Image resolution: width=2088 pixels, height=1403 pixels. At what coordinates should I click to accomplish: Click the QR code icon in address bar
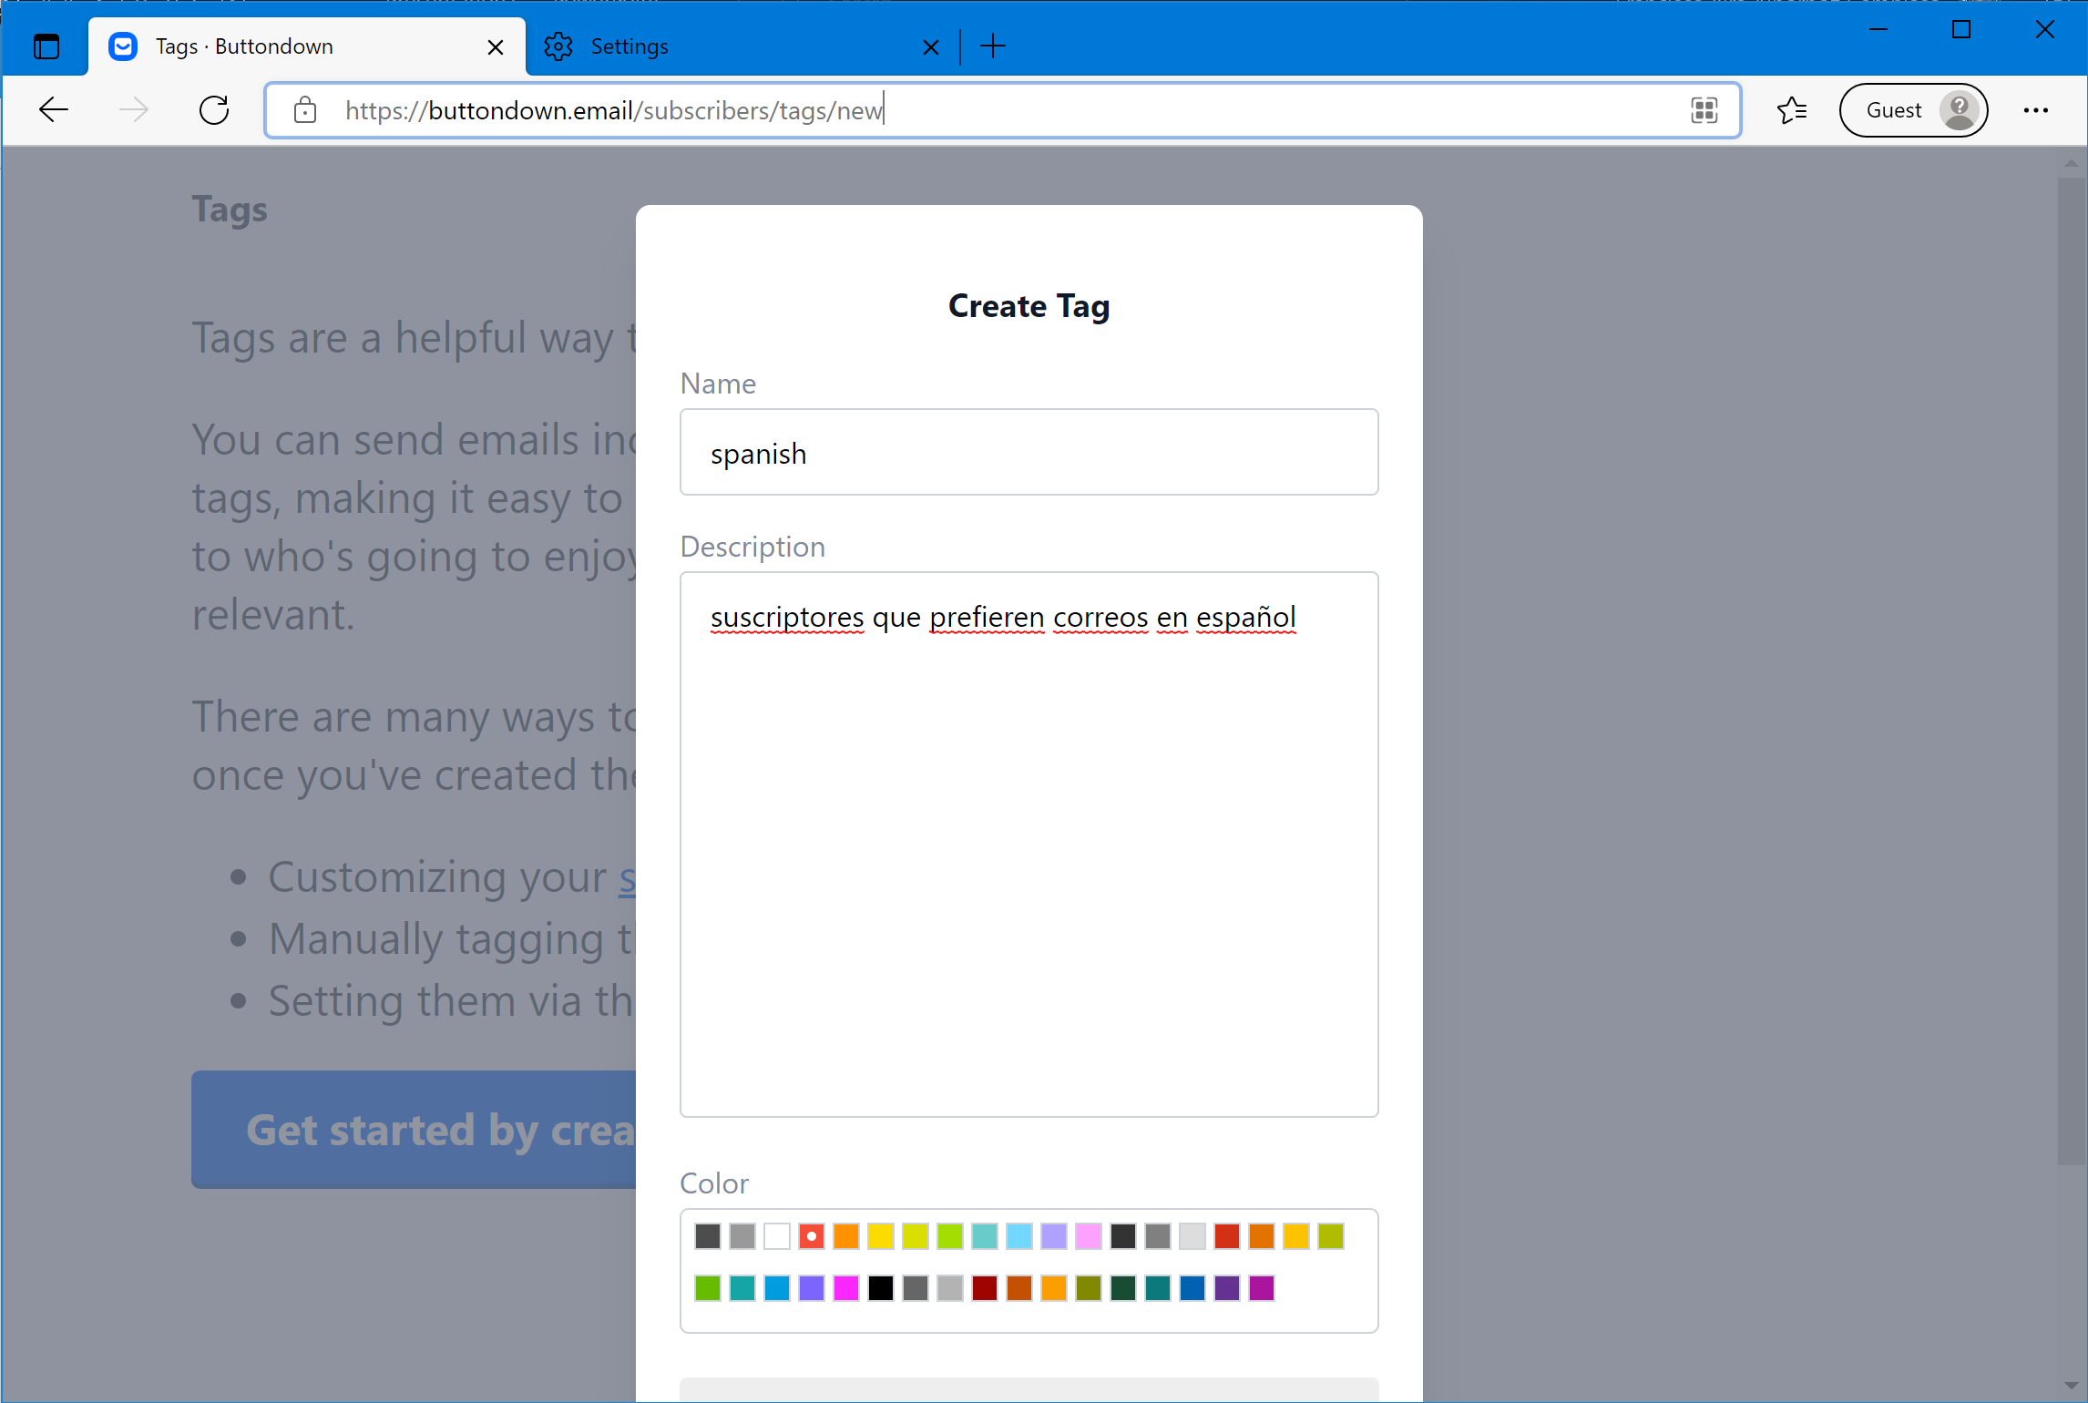[x=1704, y=110]
